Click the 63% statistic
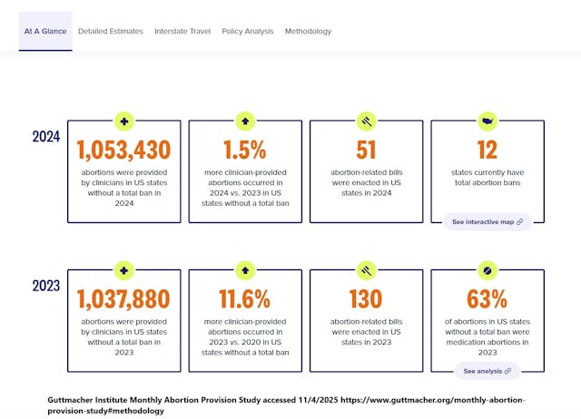Image resolution: width=581 pixels, height=419 pixels. [487, 299]
